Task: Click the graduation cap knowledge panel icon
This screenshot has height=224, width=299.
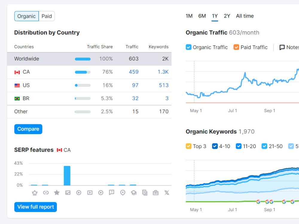Action: tap(134, 193)
